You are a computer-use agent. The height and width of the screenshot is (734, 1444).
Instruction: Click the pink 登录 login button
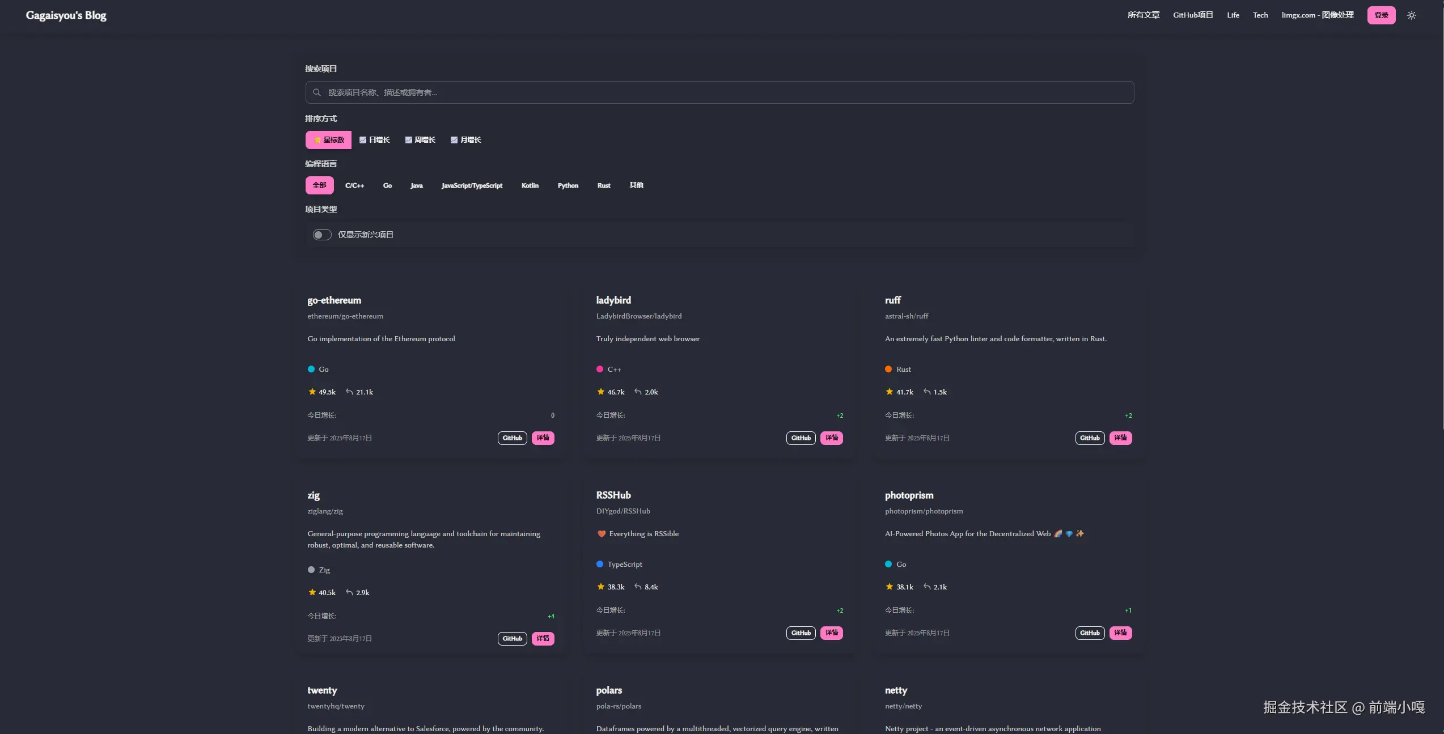1381,15
